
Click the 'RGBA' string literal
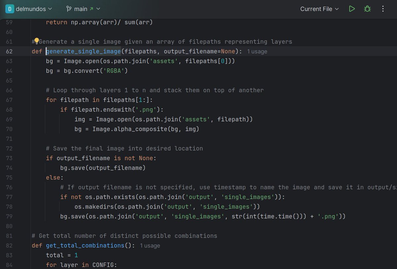pyautogui.click(x=113, y=71)
